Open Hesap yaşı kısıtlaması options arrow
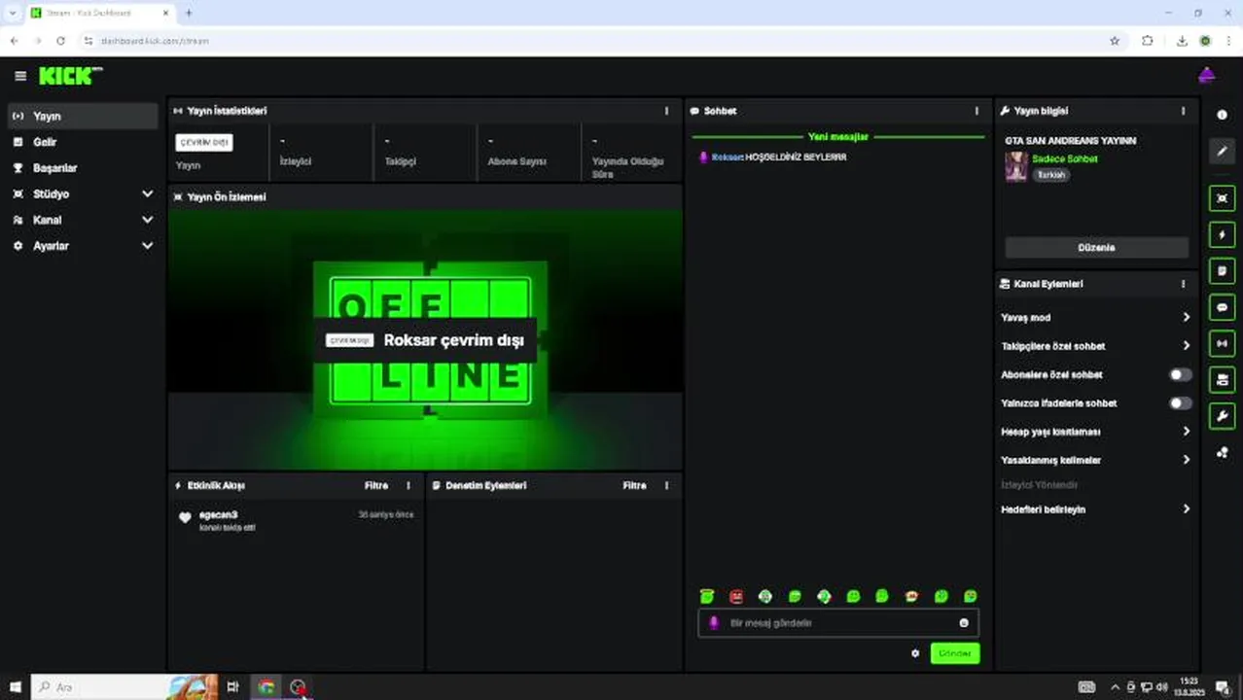Image resolution: width=1243 pixels, height=700 pixels. coord(1186,431)
